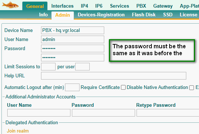Viewport: 199px width, 134px height.
Task: Switch to the IP6 tab
Action: pos(99,6)
